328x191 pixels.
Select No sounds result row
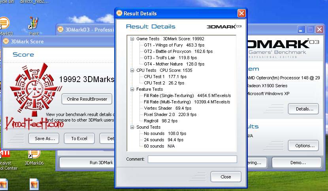(165, 133)
